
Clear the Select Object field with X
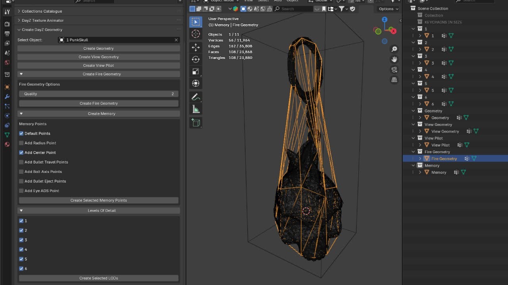coord(176,40)
